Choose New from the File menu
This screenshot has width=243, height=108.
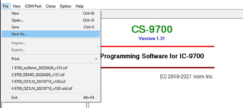point(50,13)
